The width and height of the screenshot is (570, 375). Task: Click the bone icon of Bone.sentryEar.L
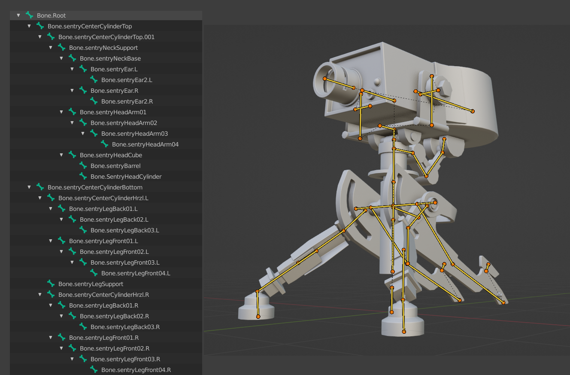(x=83, y=69)
